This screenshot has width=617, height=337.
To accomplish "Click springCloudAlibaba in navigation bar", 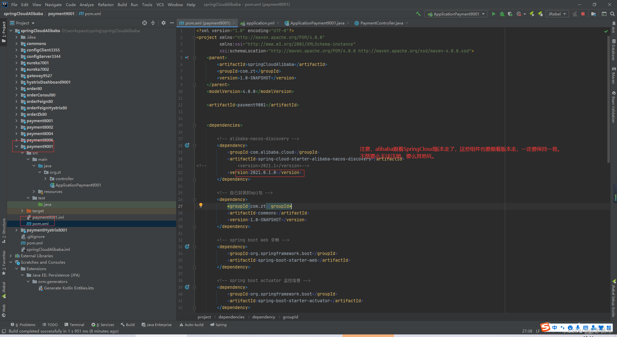I will click(23, 14).
